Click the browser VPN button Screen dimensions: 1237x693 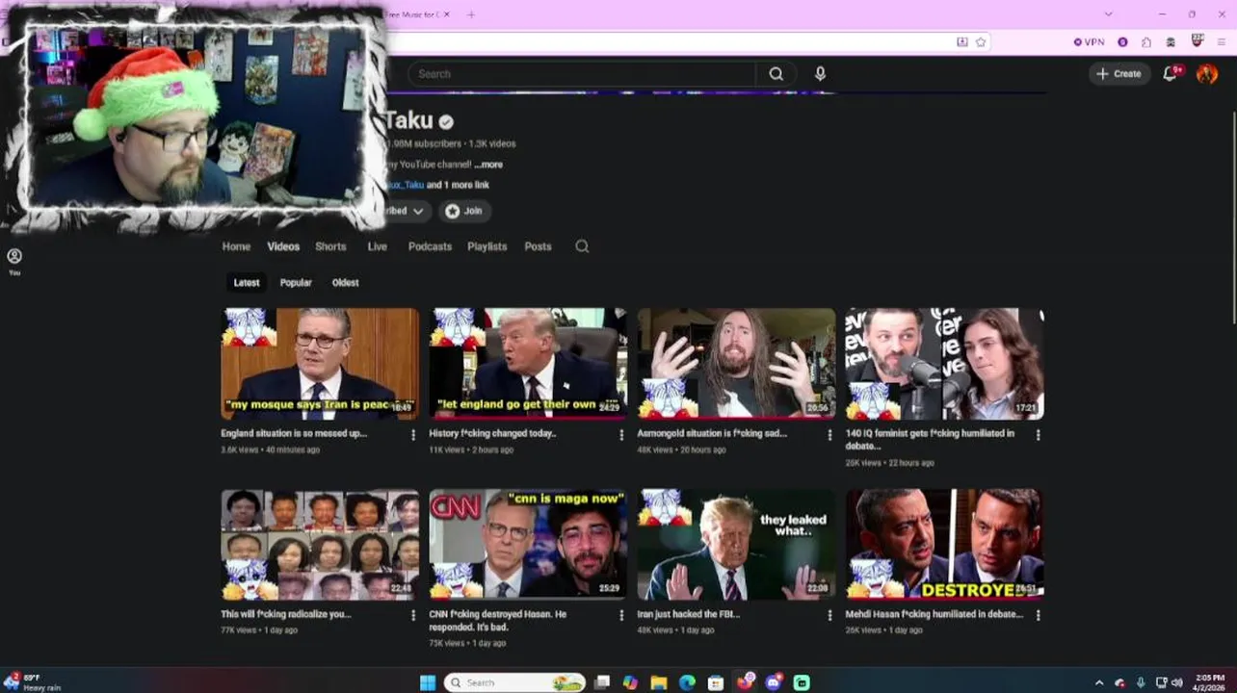(1090, 42)
